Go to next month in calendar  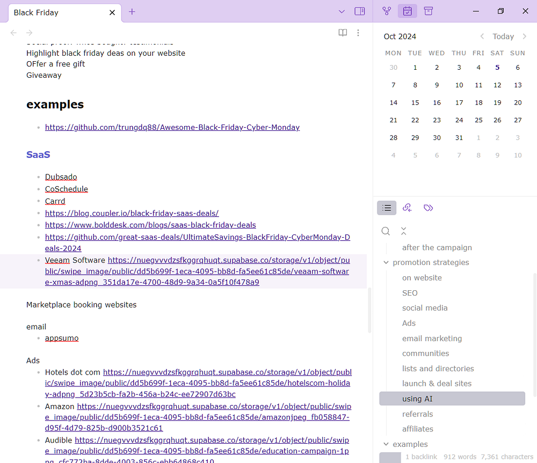[x=524, y=36]
